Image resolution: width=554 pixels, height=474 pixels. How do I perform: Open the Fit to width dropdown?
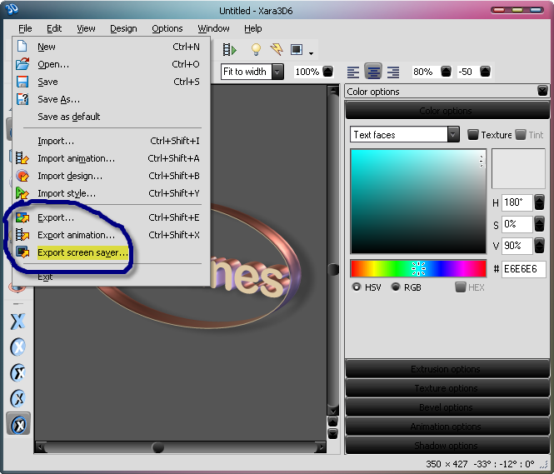coord(277,72)
